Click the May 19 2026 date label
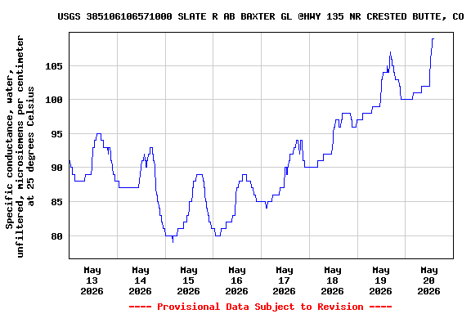This screenshot has width=471, height=314. click(380, 280)
